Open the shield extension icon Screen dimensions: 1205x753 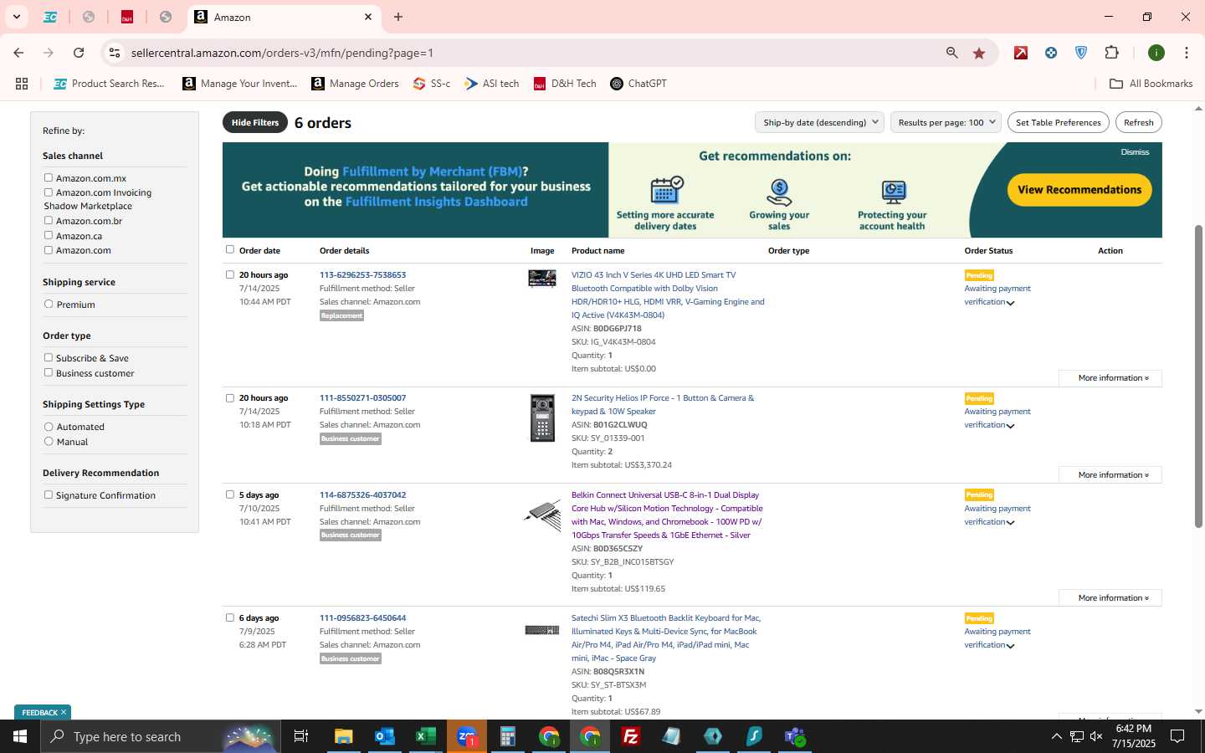click(1081, 53)
